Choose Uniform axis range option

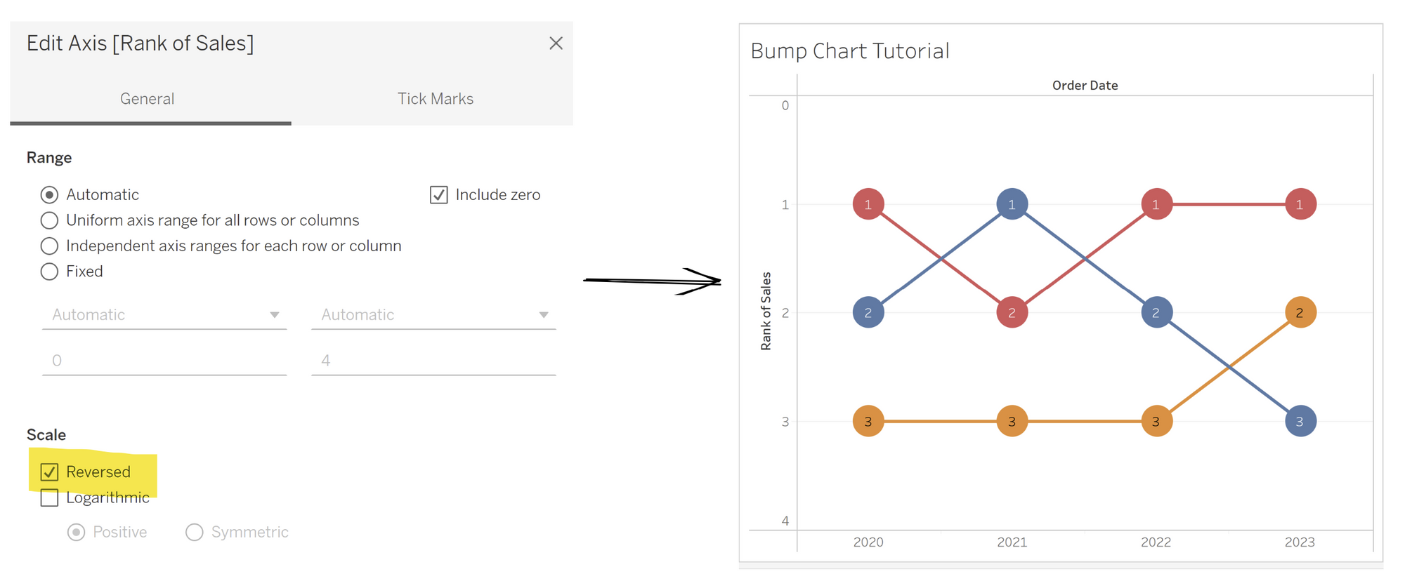coord(49,220)
